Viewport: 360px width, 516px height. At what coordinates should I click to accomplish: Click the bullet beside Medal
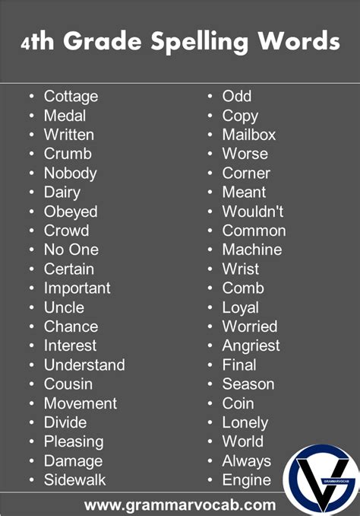click(32, 116)
